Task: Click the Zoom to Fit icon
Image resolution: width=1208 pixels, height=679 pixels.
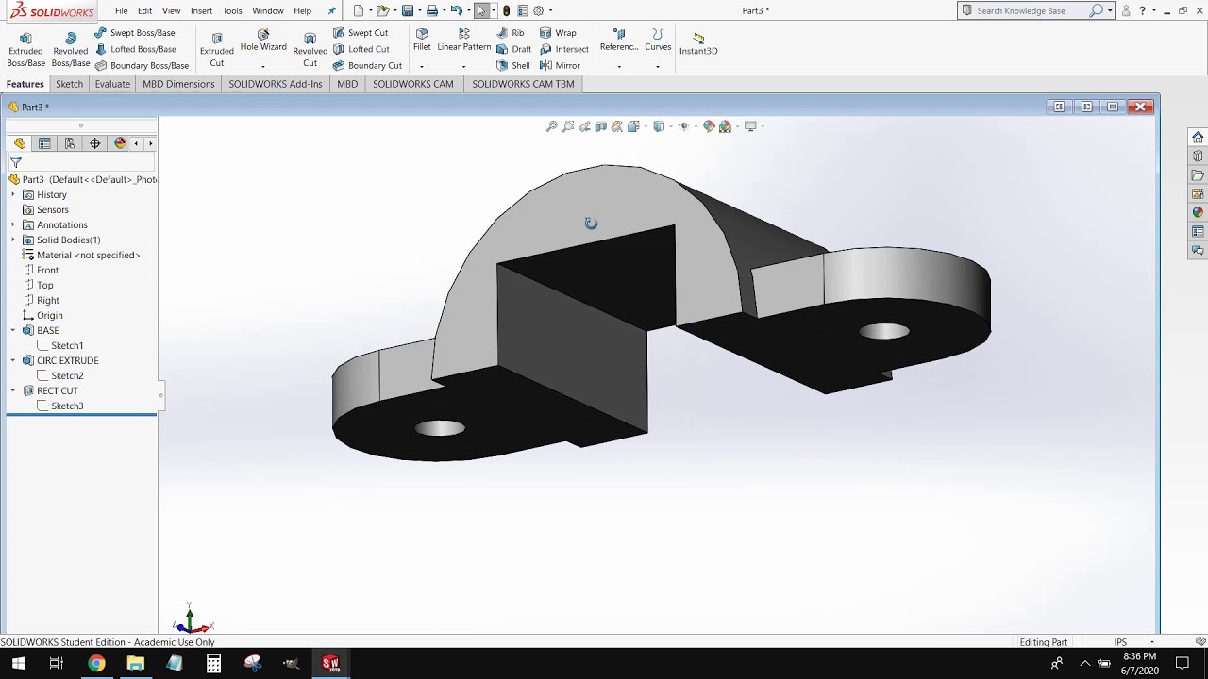Action: (552, 126)
